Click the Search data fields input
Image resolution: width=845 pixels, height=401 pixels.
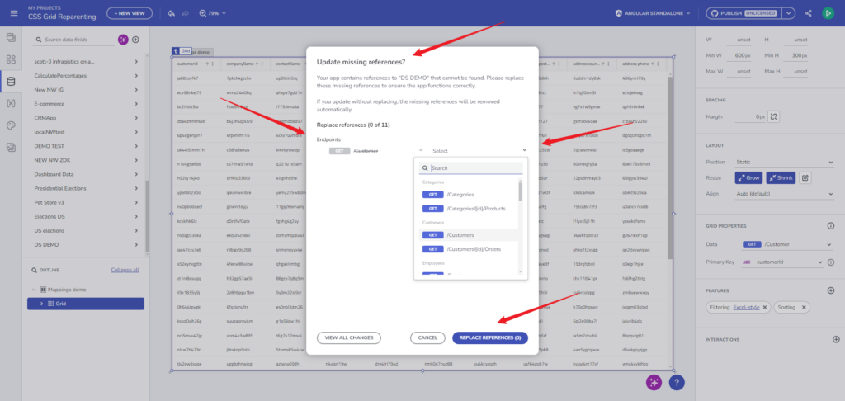pos(73,40)
